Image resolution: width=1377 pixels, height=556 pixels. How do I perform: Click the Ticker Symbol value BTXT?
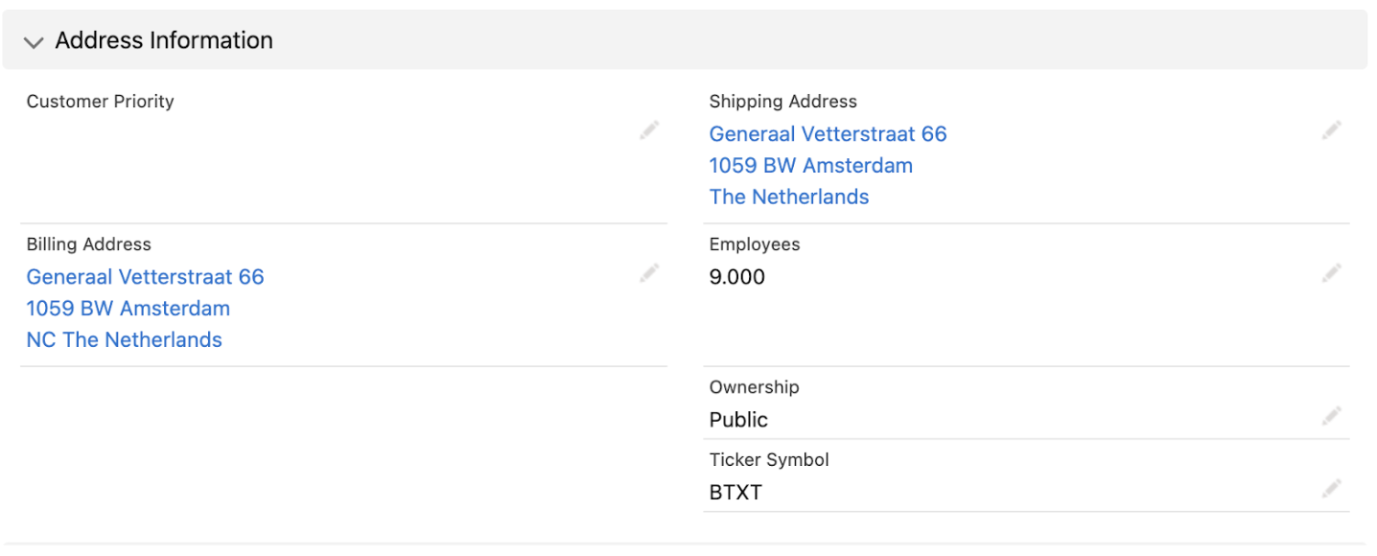tap(735, 493)
